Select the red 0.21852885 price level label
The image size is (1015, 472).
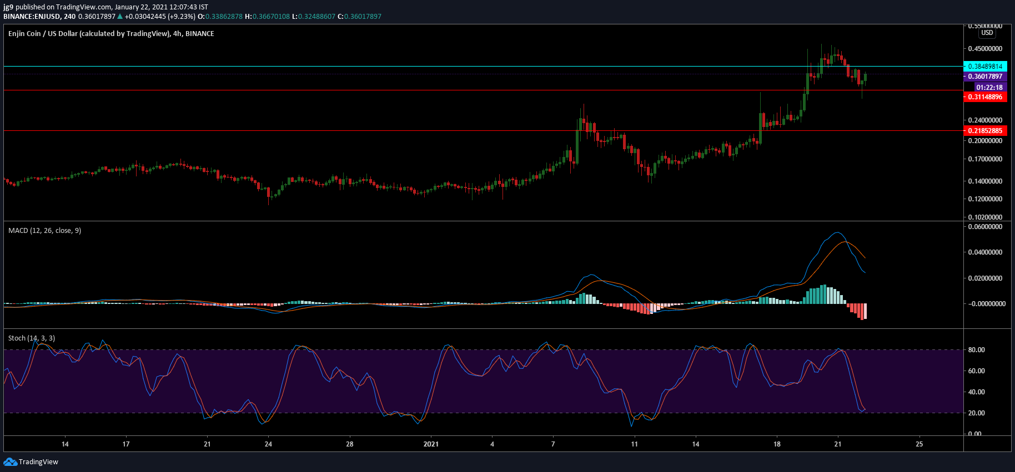pyautogui.click(x=985, y=131)
